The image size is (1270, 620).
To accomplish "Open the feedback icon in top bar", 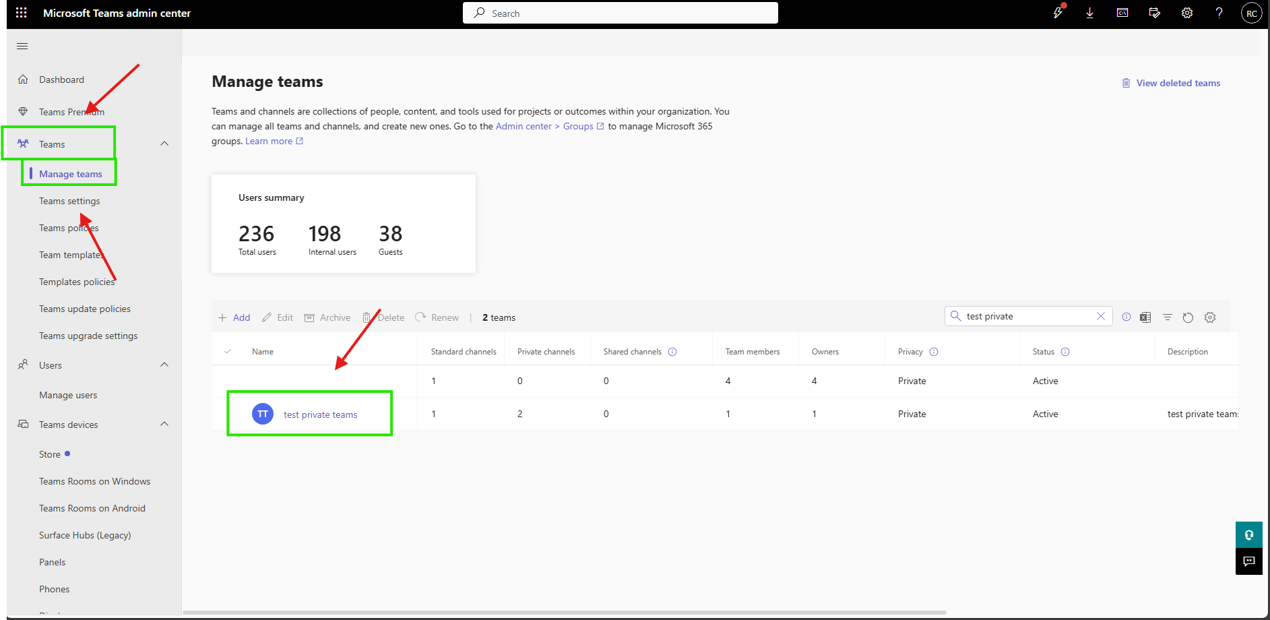I will click(x=1155, y=13).
